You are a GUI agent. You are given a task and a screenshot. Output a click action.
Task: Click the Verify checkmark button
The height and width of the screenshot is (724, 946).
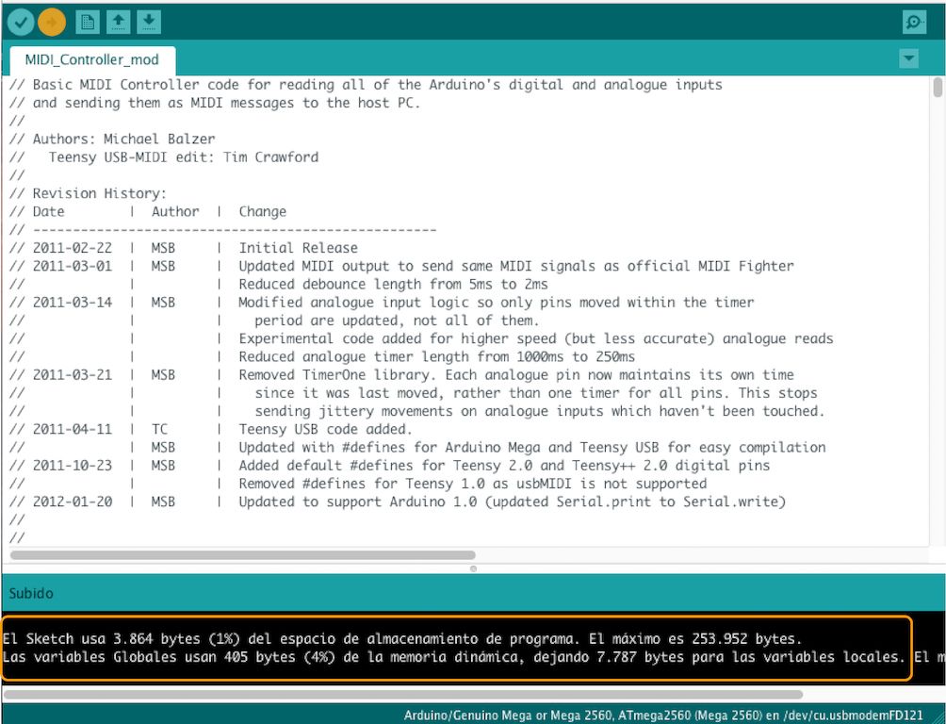click(x=20, y=21)
